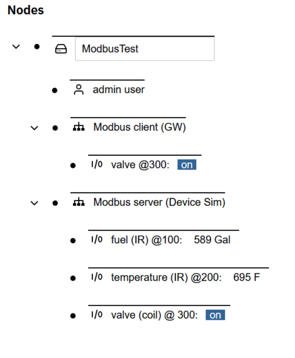Collapse the ModbusTest device node
295x358 pixels.
click(x=16, y=47)
